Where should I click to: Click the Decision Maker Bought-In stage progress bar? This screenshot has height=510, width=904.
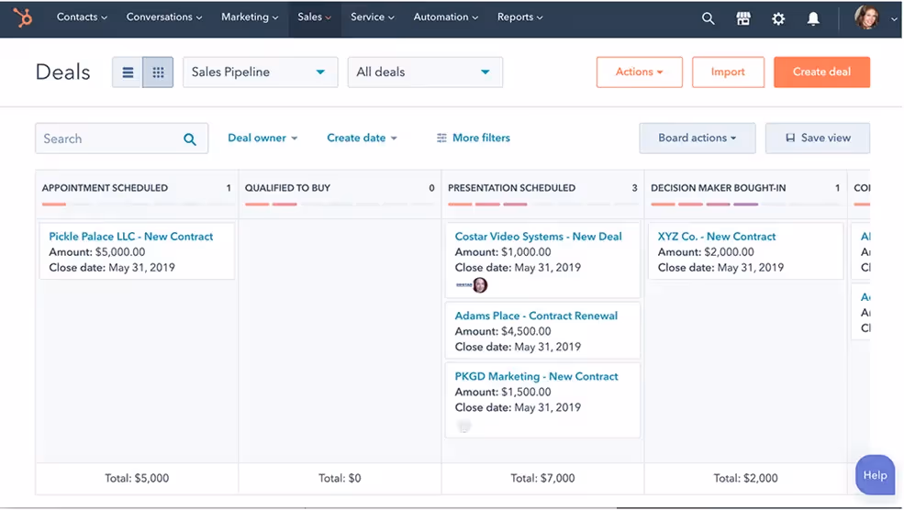[x=745, y=204]
